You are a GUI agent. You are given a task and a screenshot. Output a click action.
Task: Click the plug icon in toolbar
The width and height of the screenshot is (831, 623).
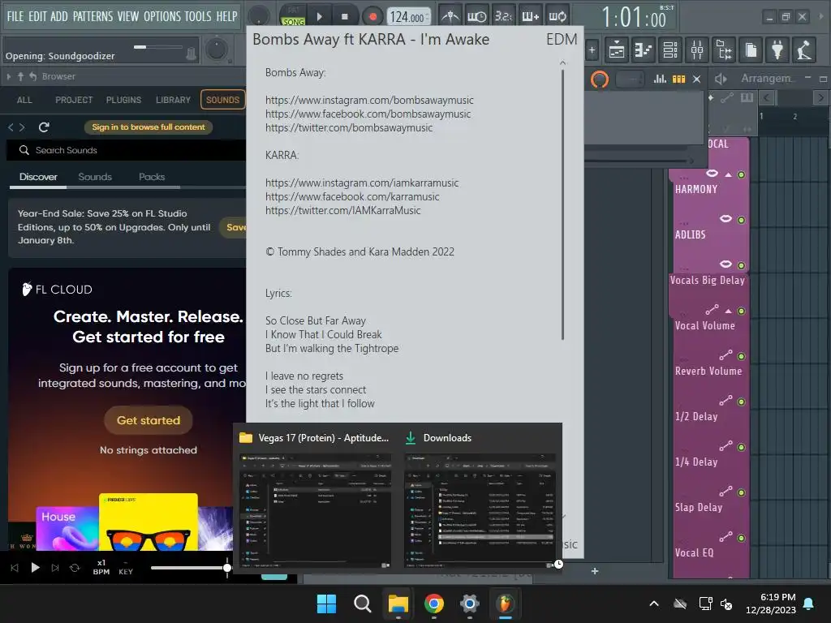777,50
